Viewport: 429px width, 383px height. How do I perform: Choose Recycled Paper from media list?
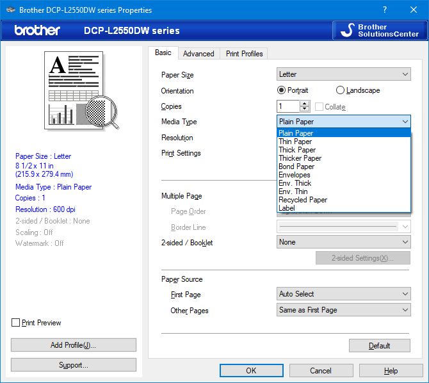(344, 200)
